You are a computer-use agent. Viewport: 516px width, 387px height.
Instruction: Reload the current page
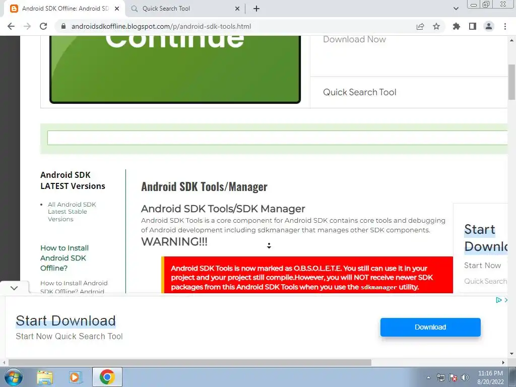(x=43, y=26)
